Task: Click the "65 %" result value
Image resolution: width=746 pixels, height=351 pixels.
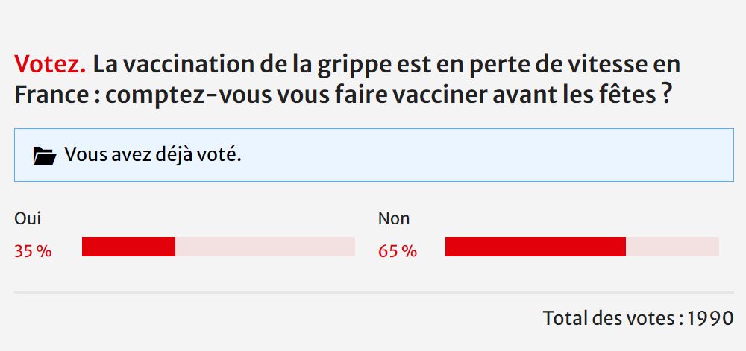Action: (x=398, y=251)
